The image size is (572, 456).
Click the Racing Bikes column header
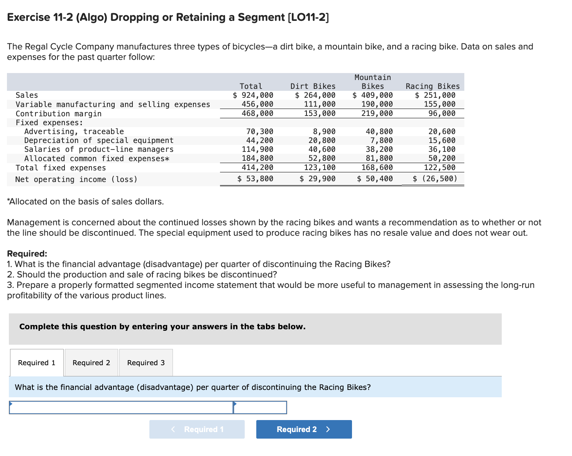click(432, 86)
